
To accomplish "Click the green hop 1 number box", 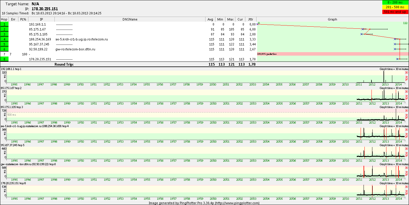I will [x=4, y=24].
